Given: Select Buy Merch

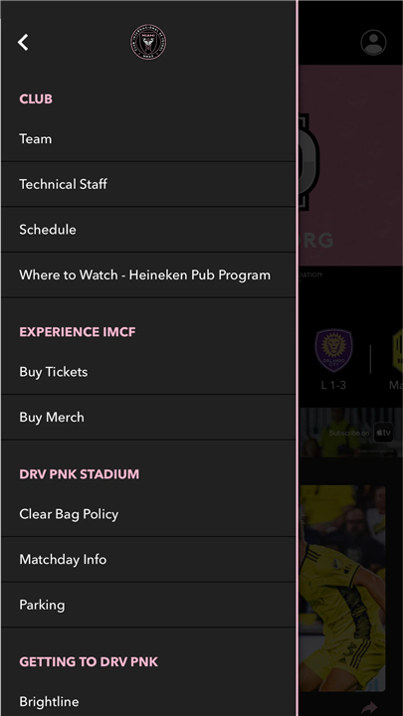Looking at the screenshot, I should pos(148,417).
